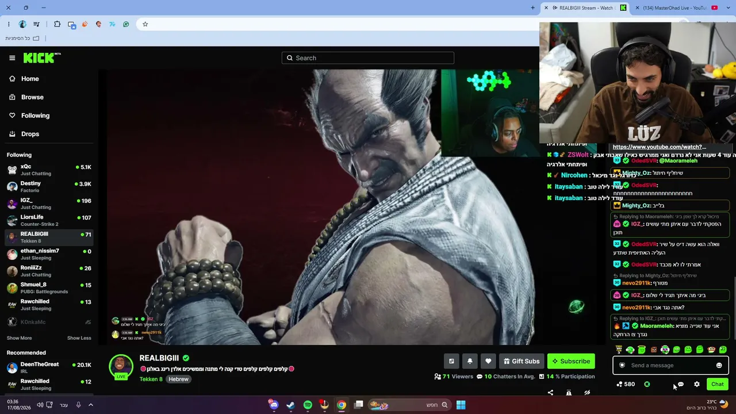Click the shield badge icon in chat input
The image size is (736, 414).
pyautogui.click(x=622, y=365)
